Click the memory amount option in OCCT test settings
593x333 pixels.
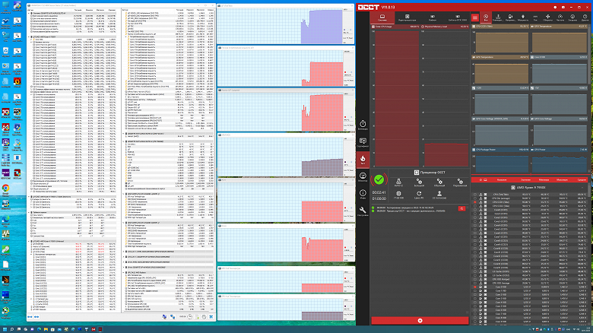click(398, 195)
